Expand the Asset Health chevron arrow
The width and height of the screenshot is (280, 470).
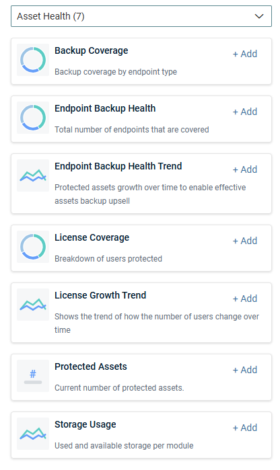click(259, 16)
